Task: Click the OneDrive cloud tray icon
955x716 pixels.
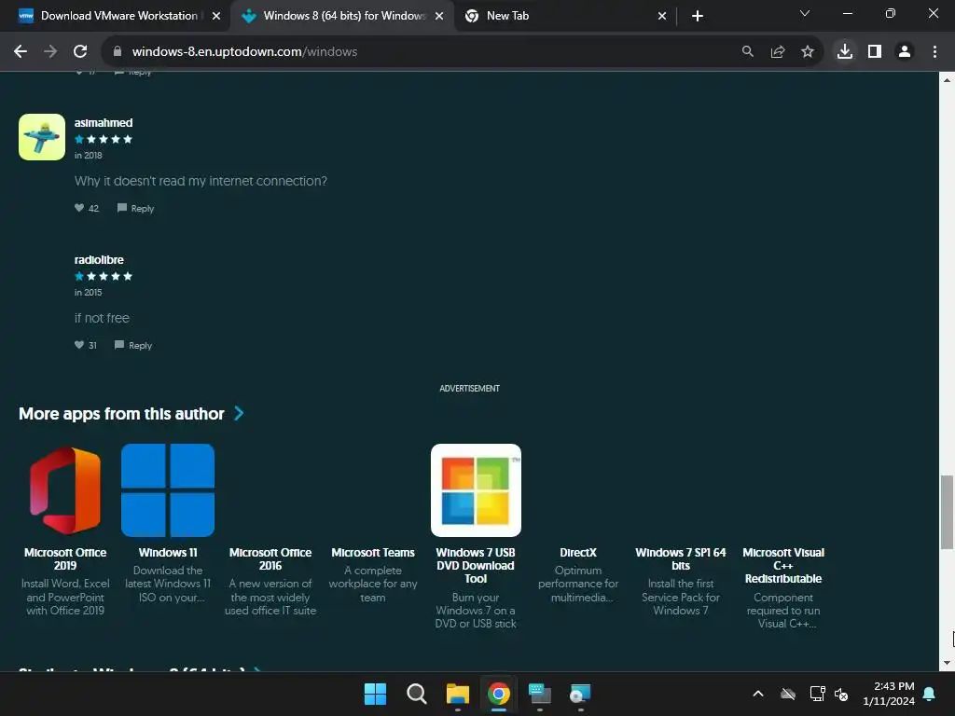Action: (788, 694)
